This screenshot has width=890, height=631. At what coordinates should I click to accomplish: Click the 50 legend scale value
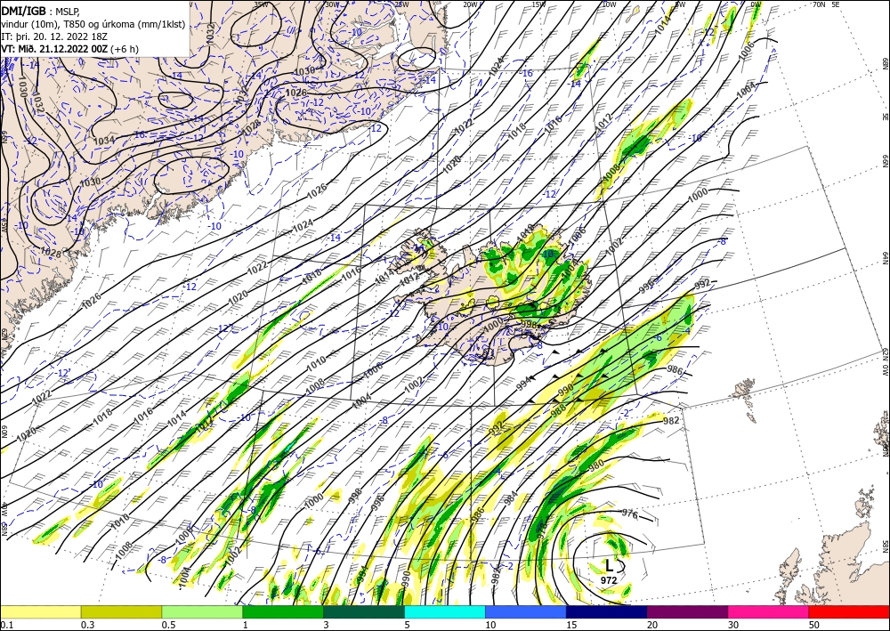pyautogui.click(x=813, y=625)
